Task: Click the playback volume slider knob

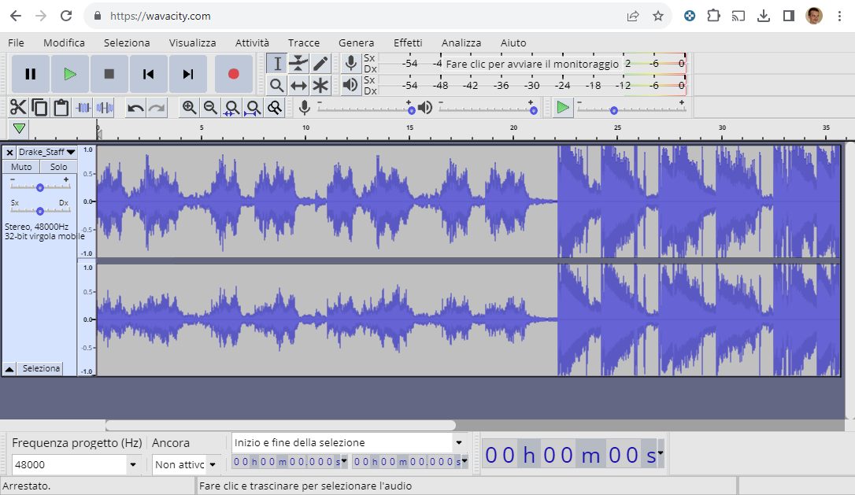Action: 533,111
